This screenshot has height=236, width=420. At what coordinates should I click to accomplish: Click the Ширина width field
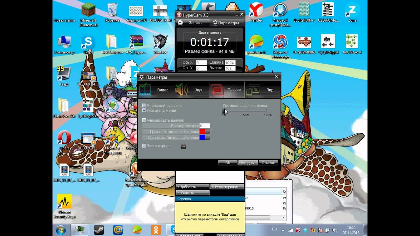(230, 63)
